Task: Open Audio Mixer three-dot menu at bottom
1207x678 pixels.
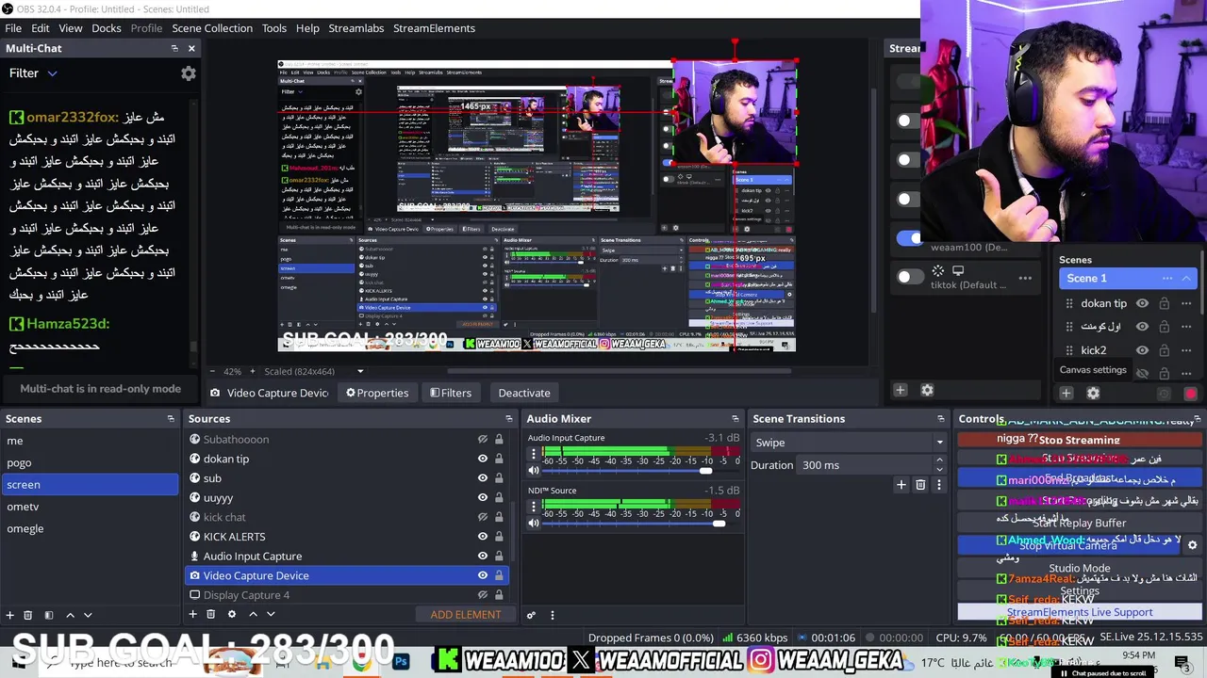Action: [x=553, y=615]
